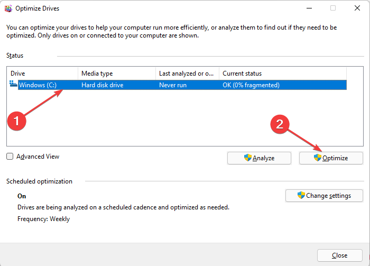Screen dimensions: 370x266
Task: Click the red circle numbered 1
Action: tap(18, 121)
